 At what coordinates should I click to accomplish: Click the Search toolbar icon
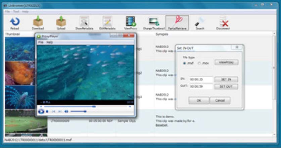tap(200, 22)
